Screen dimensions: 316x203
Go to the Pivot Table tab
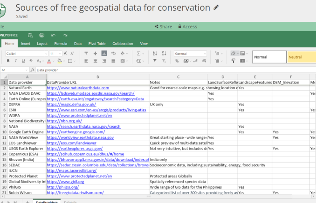tap(97, 44)
